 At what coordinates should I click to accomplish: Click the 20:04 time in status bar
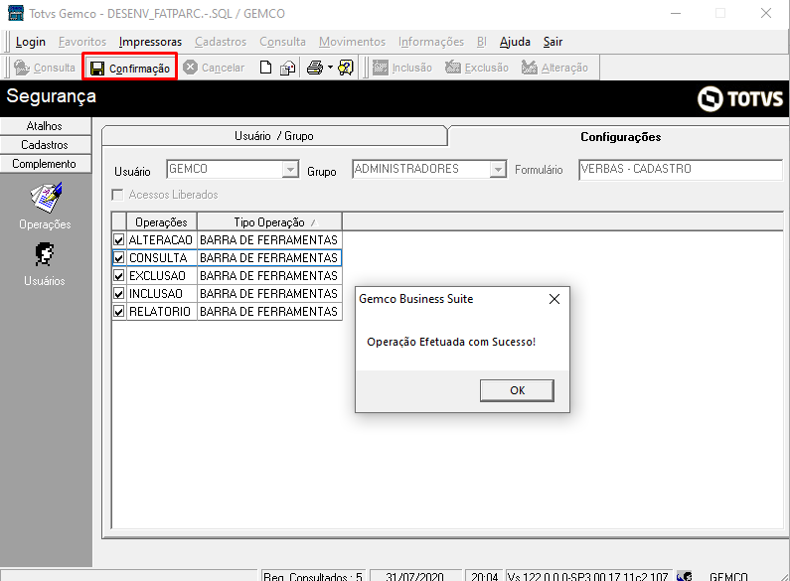point(484,576)
